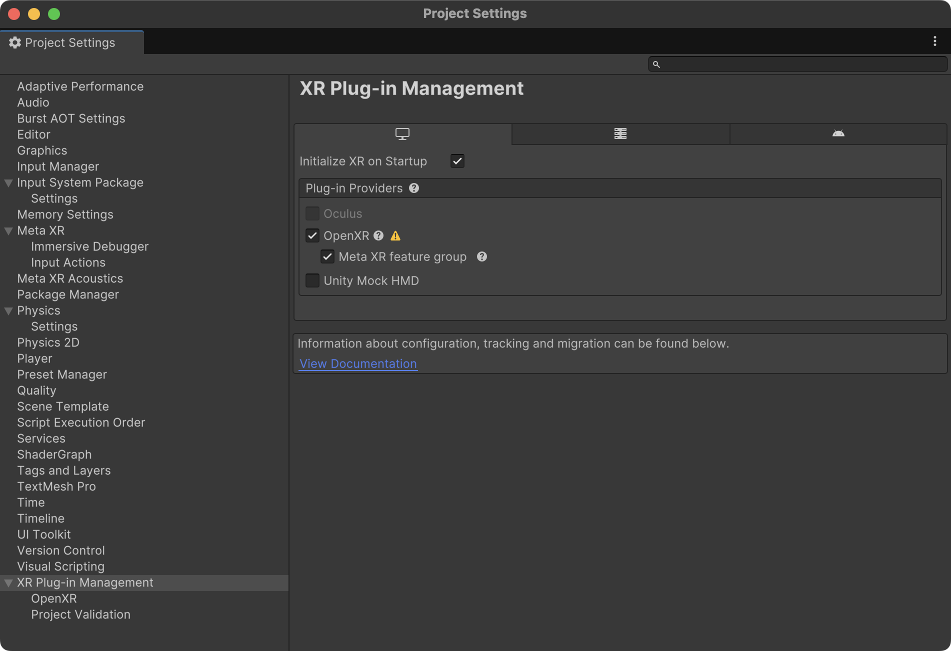This screenshot has width=951, height=651.
Task: Collapse the Meta XR section
Action: point(8,230)
